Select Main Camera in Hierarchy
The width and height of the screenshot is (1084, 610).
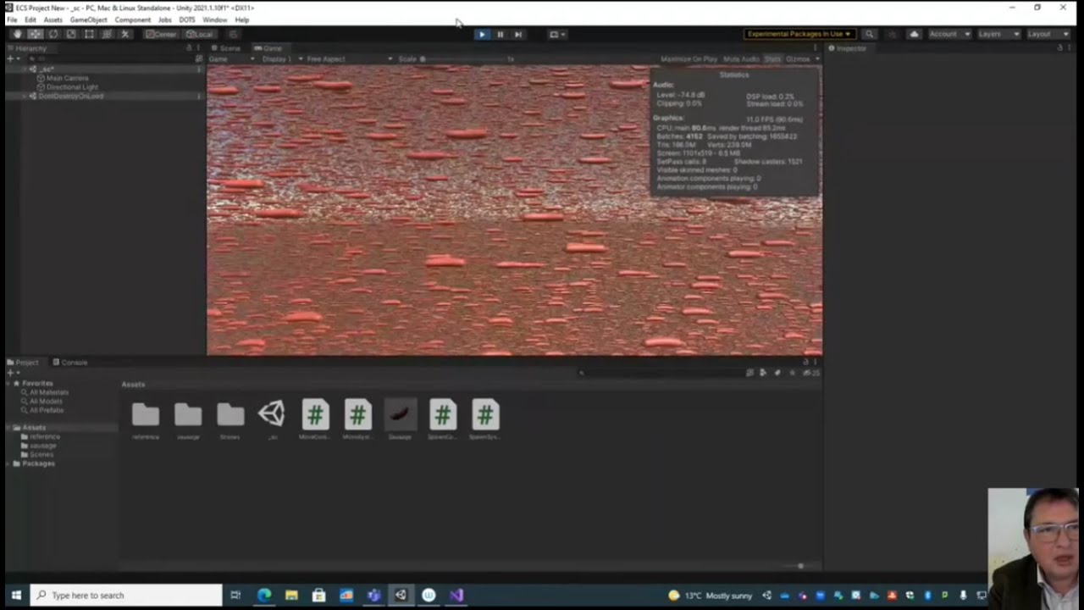tap(67, 78)
